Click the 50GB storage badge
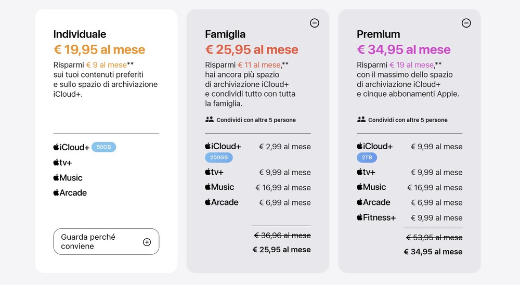The image size is (520, 285). pyautogui.click(x=103, y=147)
